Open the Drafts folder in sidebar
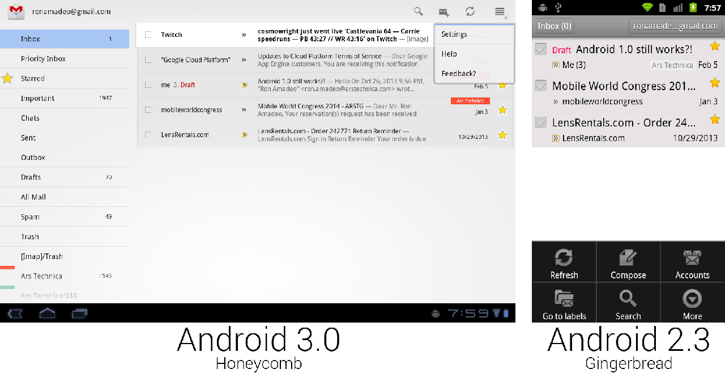725x373 pixels. tap(31, 177)
